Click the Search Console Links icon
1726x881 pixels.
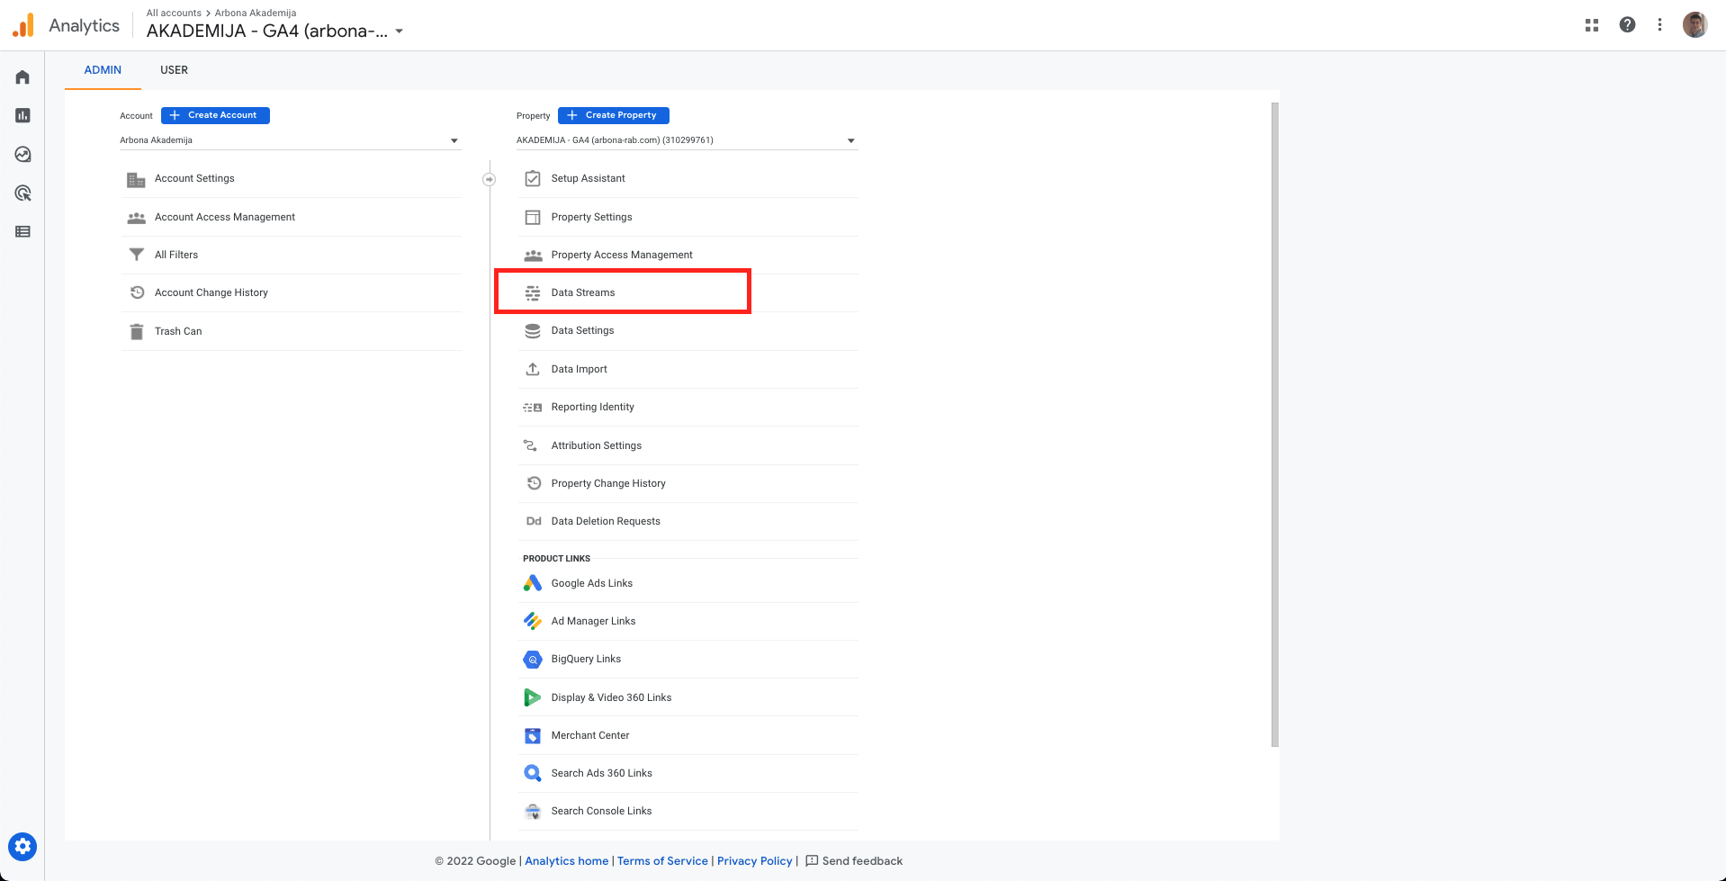(533, 811)
